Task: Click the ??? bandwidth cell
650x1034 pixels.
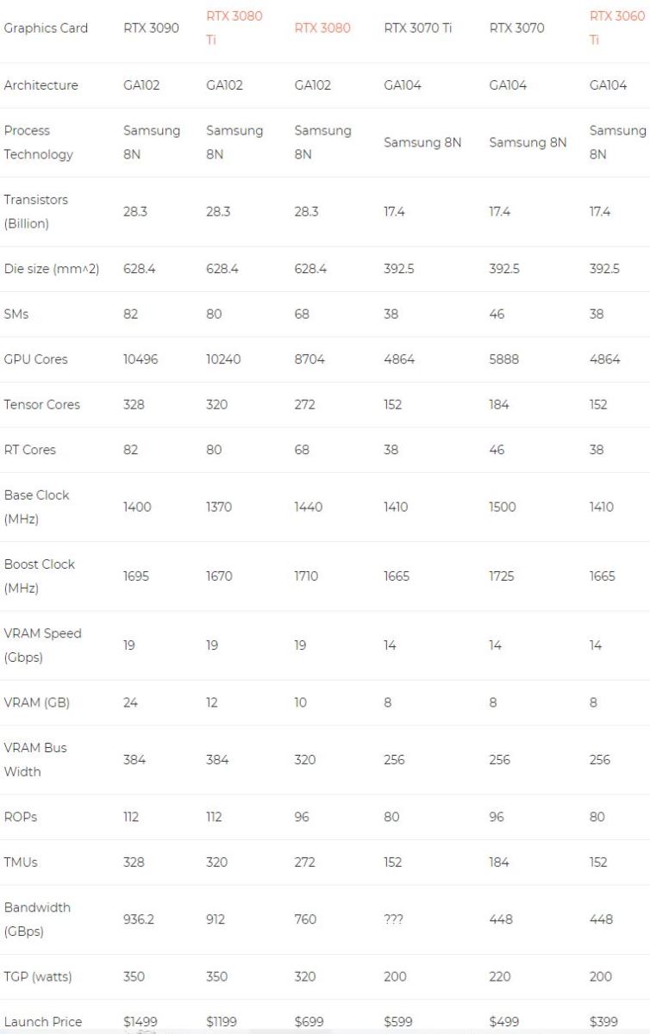Action: click(393, 919)
